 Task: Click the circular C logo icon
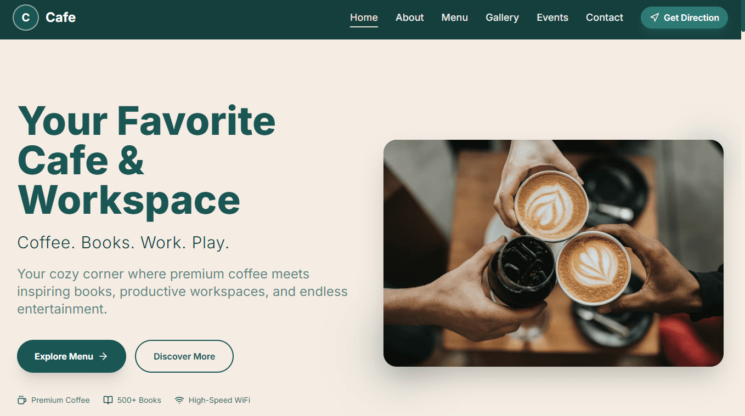[x=26, y=18]
